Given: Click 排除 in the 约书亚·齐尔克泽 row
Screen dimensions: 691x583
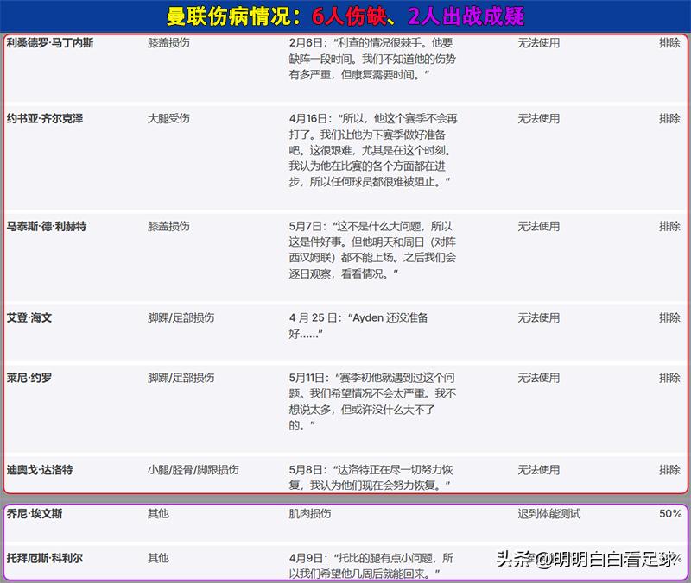Looking at the screenshot, I should click(x=669, y=118).
